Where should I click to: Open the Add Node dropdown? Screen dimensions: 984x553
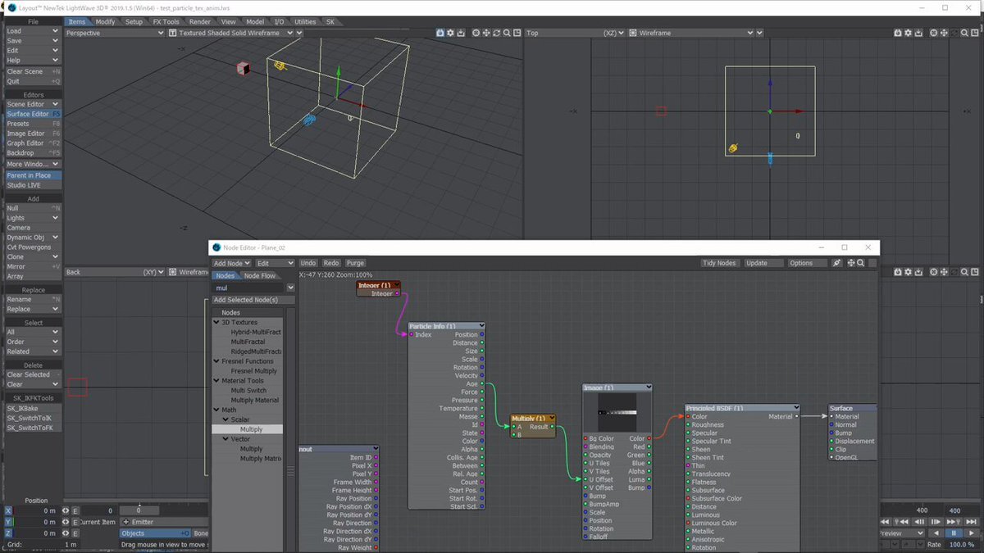(x=231, y=263)
